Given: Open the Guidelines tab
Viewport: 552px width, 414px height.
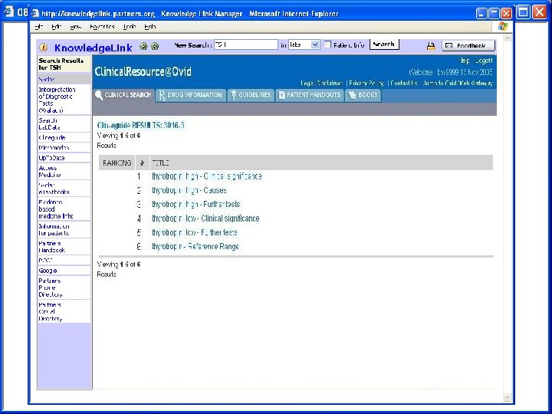Looking at the screenshot, I should tap(251, 95).
